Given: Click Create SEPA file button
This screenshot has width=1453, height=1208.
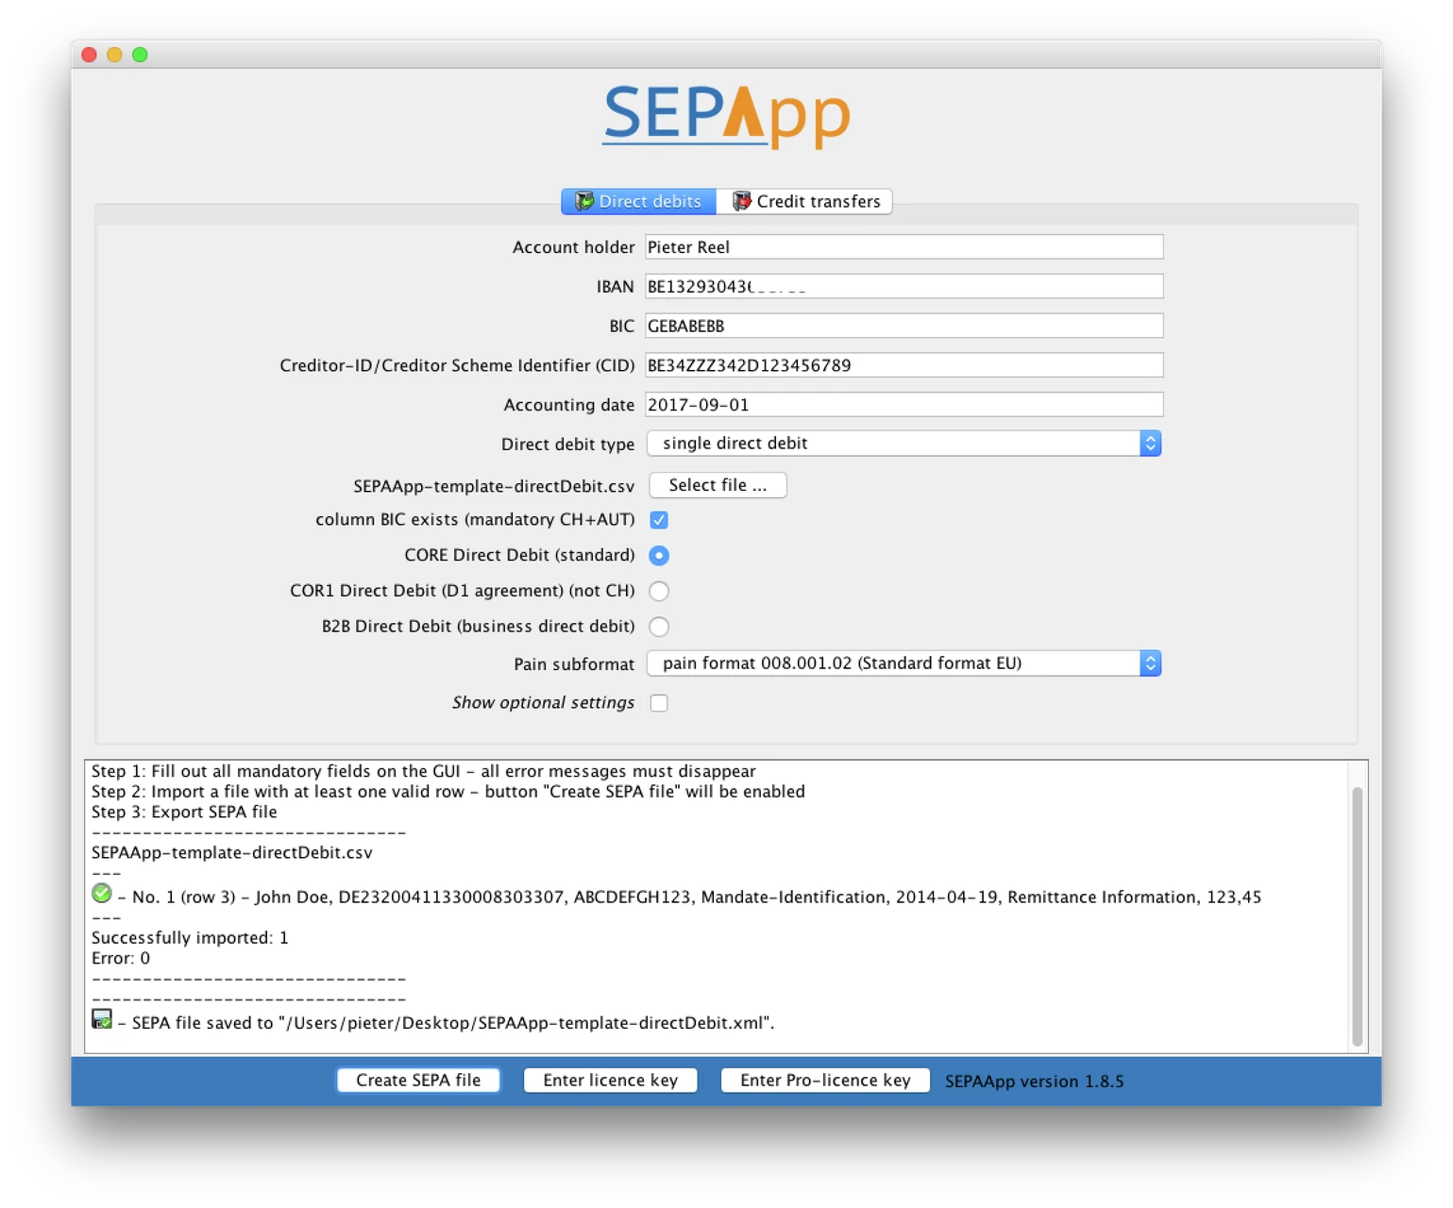Looking at the screenshot, I should tap(418, 1081).
